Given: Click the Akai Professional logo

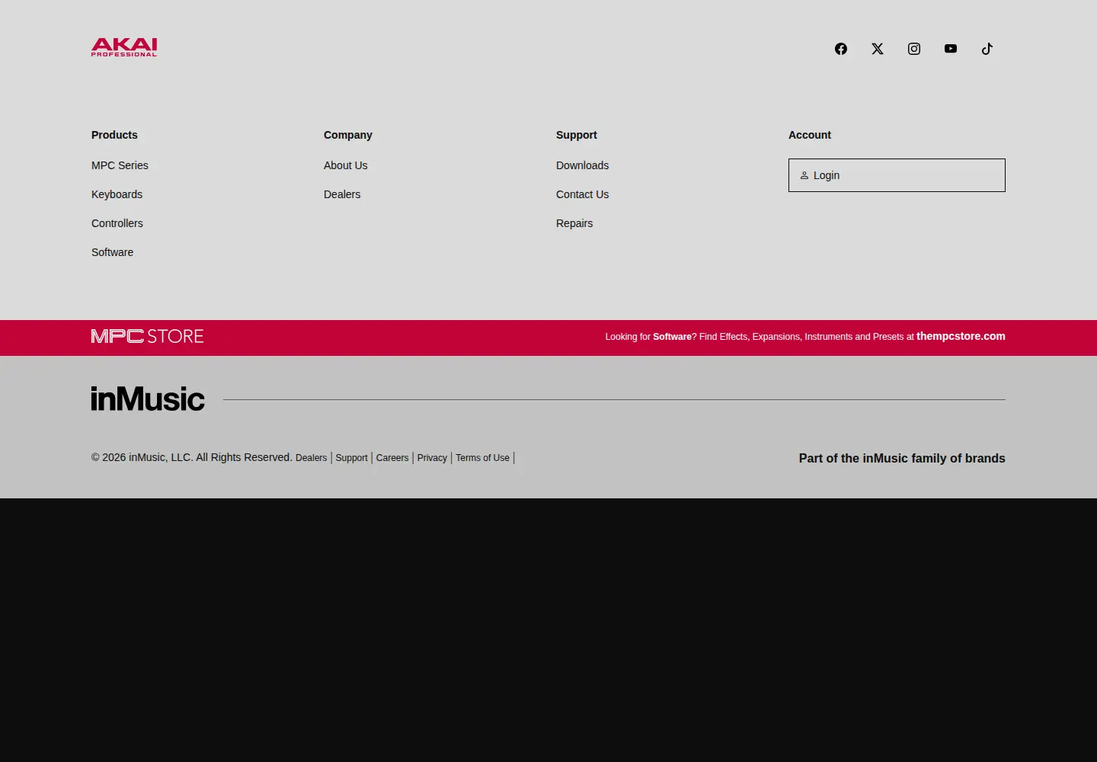Looking at the screenshot, I should pos(124,47).
